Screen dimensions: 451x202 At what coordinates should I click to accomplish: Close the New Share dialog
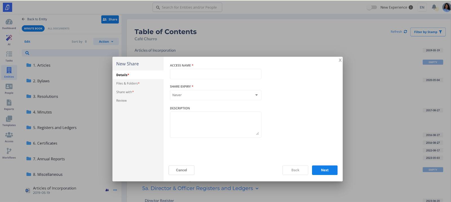(340, 60)
